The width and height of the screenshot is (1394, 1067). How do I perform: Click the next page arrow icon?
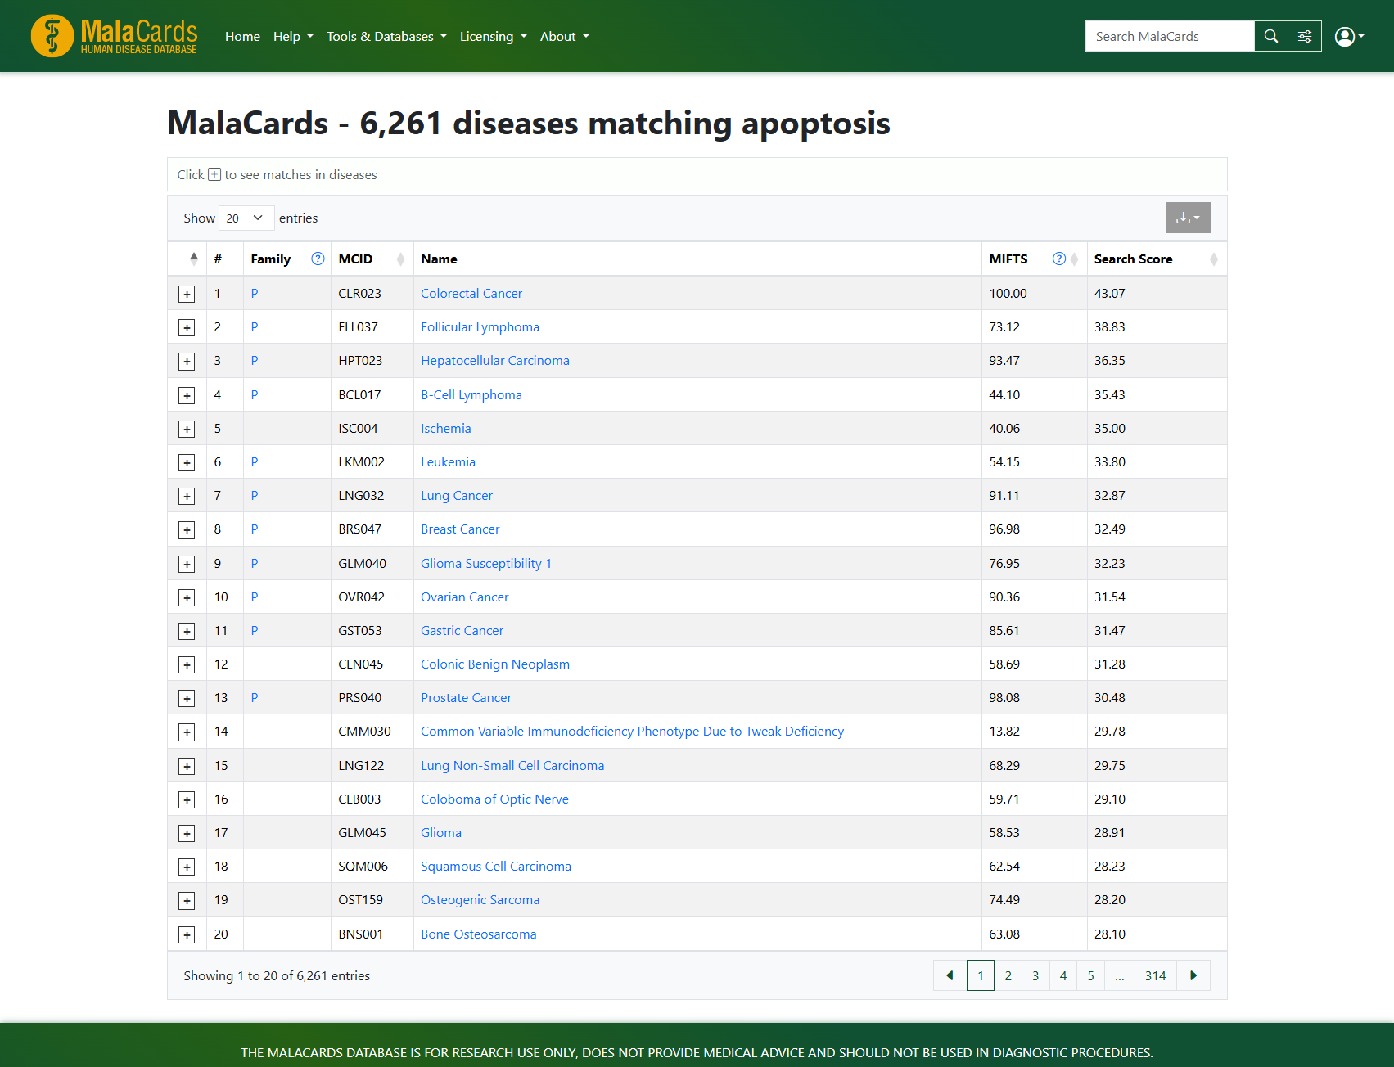[1193, 975]
